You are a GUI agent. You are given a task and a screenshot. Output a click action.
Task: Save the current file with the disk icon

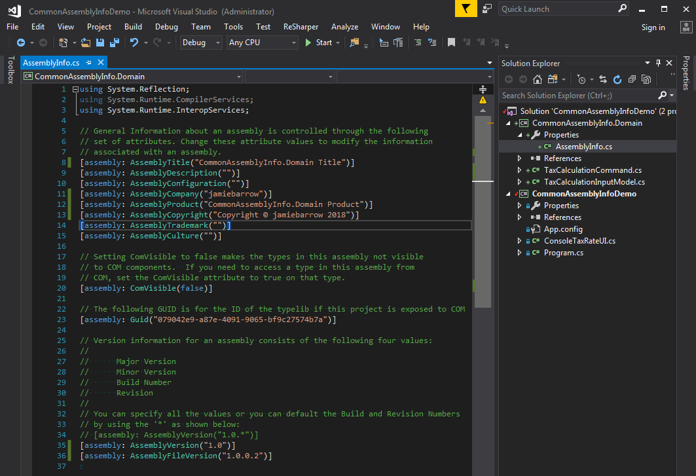click(100, 43)
